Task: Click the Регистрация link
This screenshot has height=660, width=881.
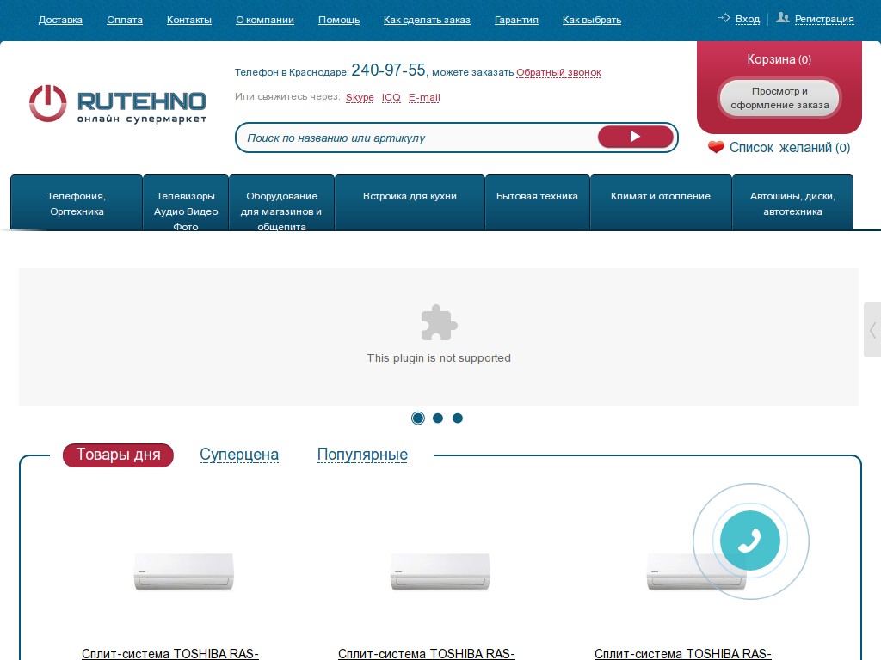Action: pyautogui.click(x=824, y=19)
